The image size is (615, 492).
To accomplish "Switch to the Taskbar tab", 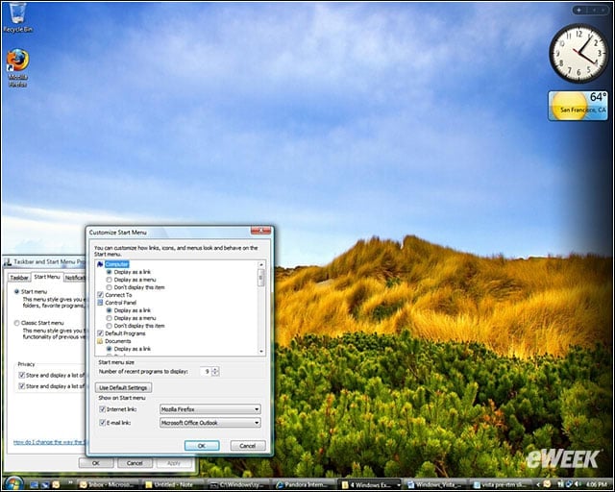I will [19, 278].
